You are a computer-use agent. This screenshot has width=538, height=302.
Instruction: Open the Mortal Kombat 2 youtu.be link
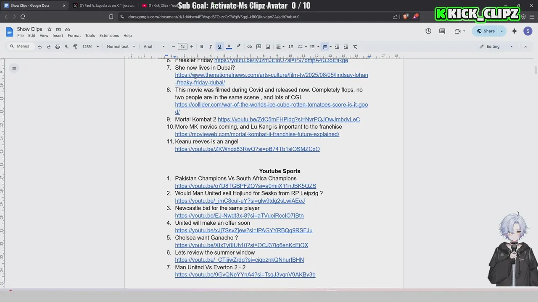[x=289, y=120]
